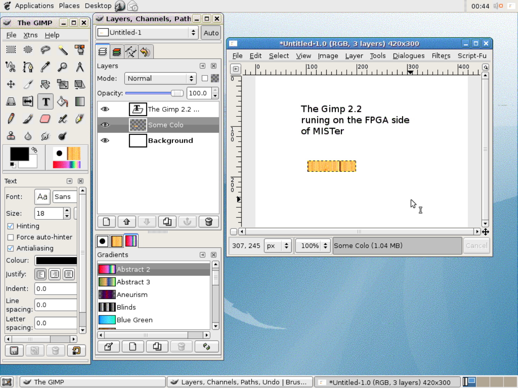Screen dimensions: 518x388
Task: Open the Layers dialog tab menu arrow
Action: click(203, 66)
